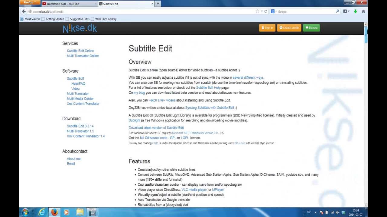Click the rightmost pinned taskbar application icon

tap(93, 212)
